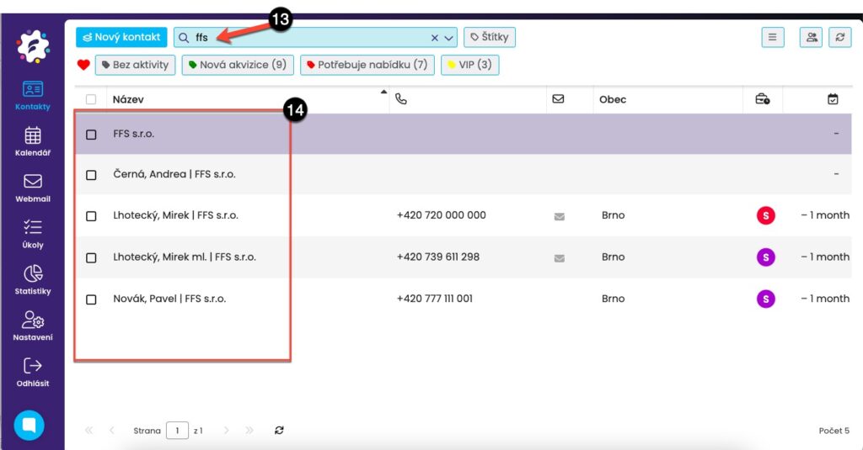The width and height of the screenshot is (863, 450).
Task: Click purple S avatar in Novák, Pavel row
Action: click(765, 299)
